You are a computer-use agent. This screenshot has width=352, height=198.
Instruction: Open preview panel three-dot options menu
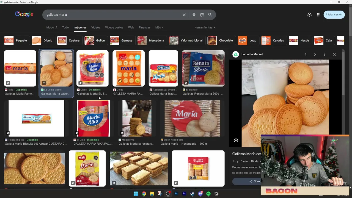click(324, 54)
